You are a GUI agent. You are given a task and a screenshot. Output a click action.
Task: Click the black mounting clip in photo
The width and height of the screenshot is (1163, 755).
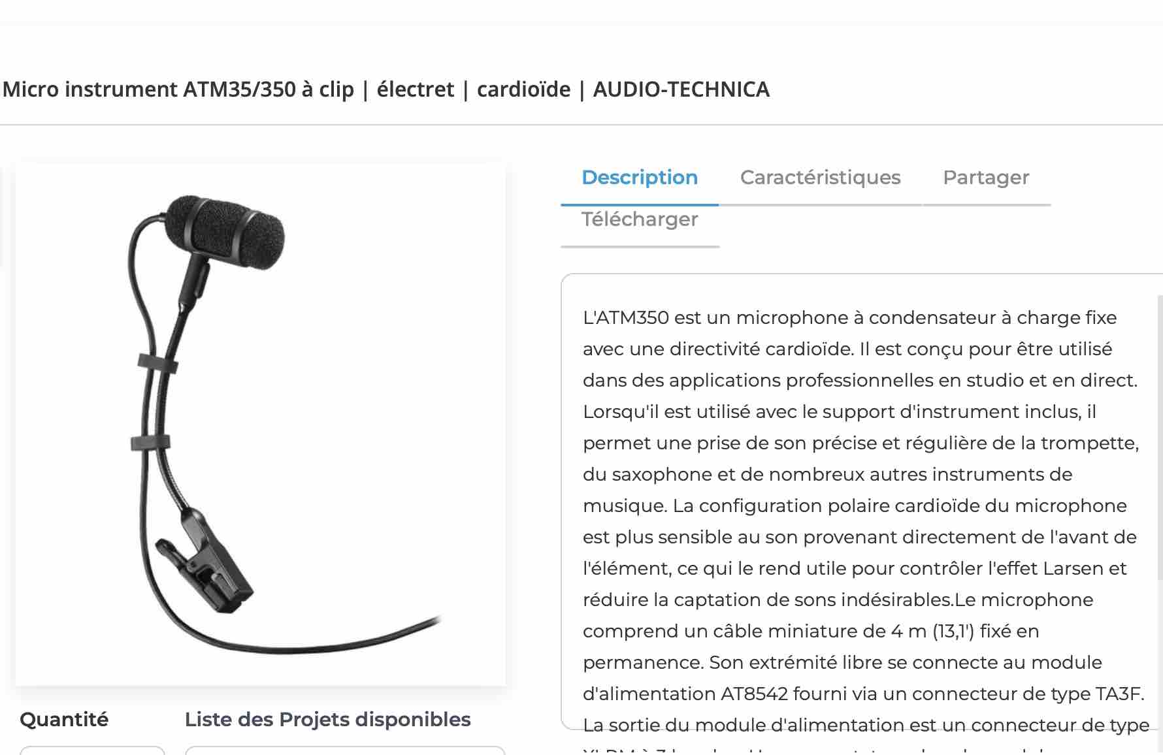pyautogui.click(x=206, y=562)
